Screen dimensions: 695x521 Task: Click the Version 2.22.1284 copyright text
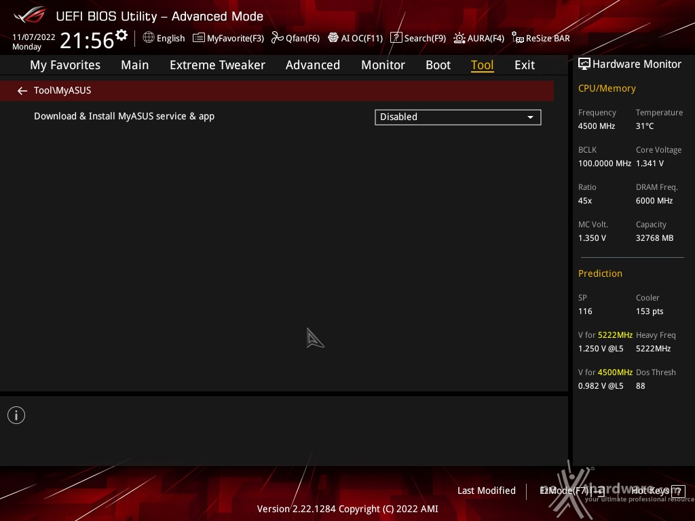click(347, 509)
